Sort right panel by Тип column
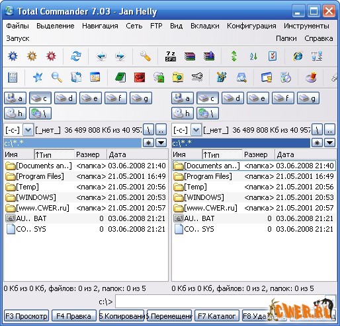Screen dimensions: 340x326 pos(222,154)
